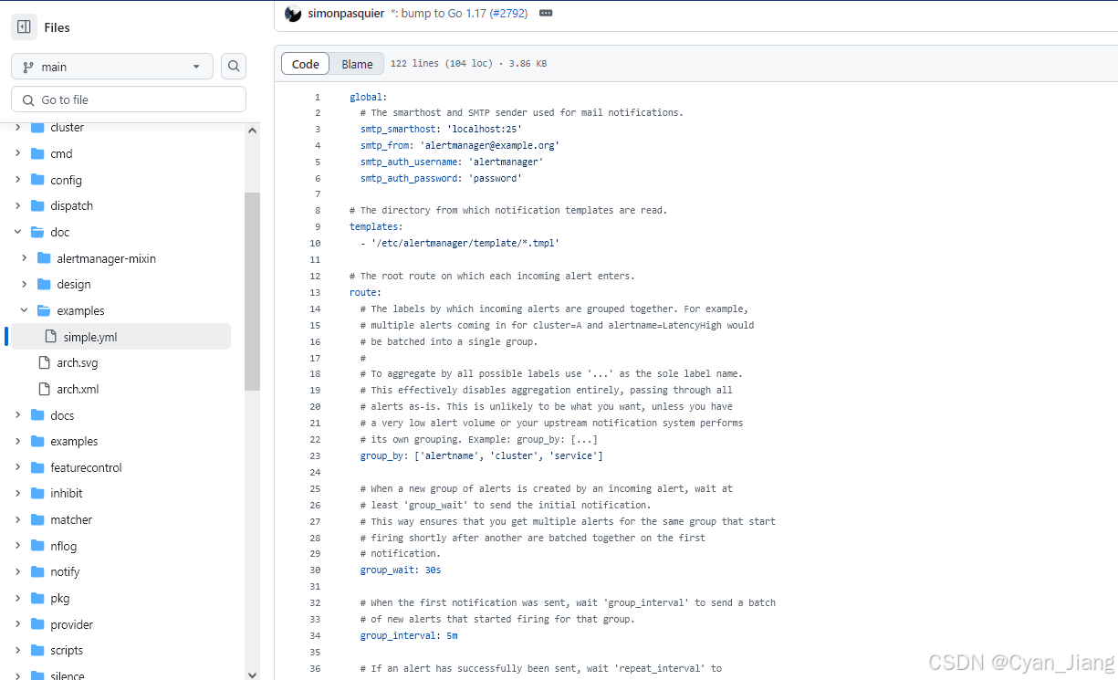Expand the design folder chevron
This screenshot has width=1118, height=680.
click(25, 284)
